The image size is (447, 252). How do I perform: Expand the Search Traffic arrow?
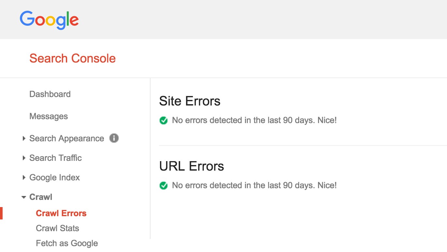(24, 158)
